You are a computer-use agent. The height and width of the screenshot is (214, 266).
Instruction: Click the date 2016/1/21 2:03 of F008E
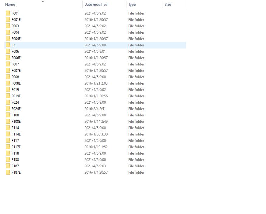[96, 83]
